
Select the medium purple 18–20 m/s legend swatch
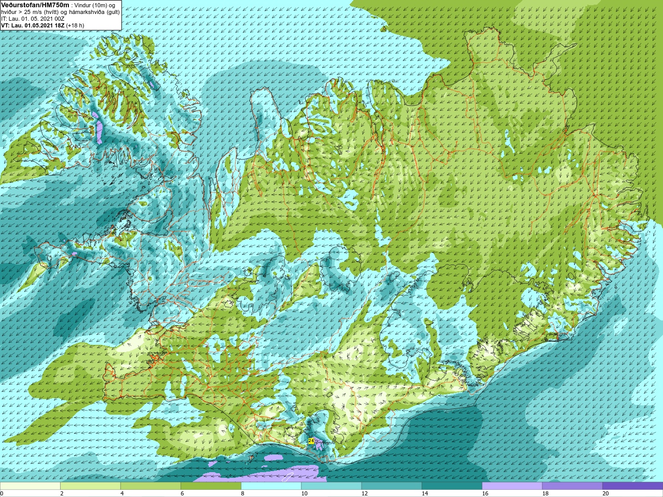[x=572, y=486]
